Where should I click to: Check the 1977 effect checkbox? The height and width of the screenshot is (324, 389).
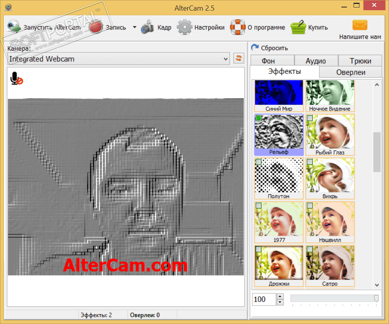259,205
